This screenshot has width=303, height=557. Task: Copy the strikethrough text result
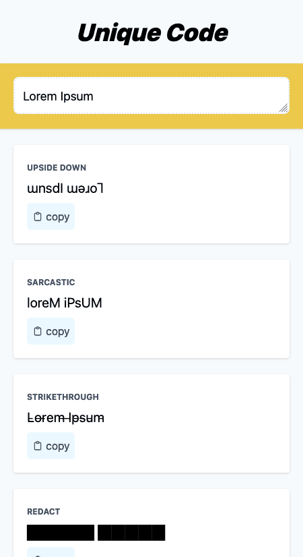click(50, 446)
